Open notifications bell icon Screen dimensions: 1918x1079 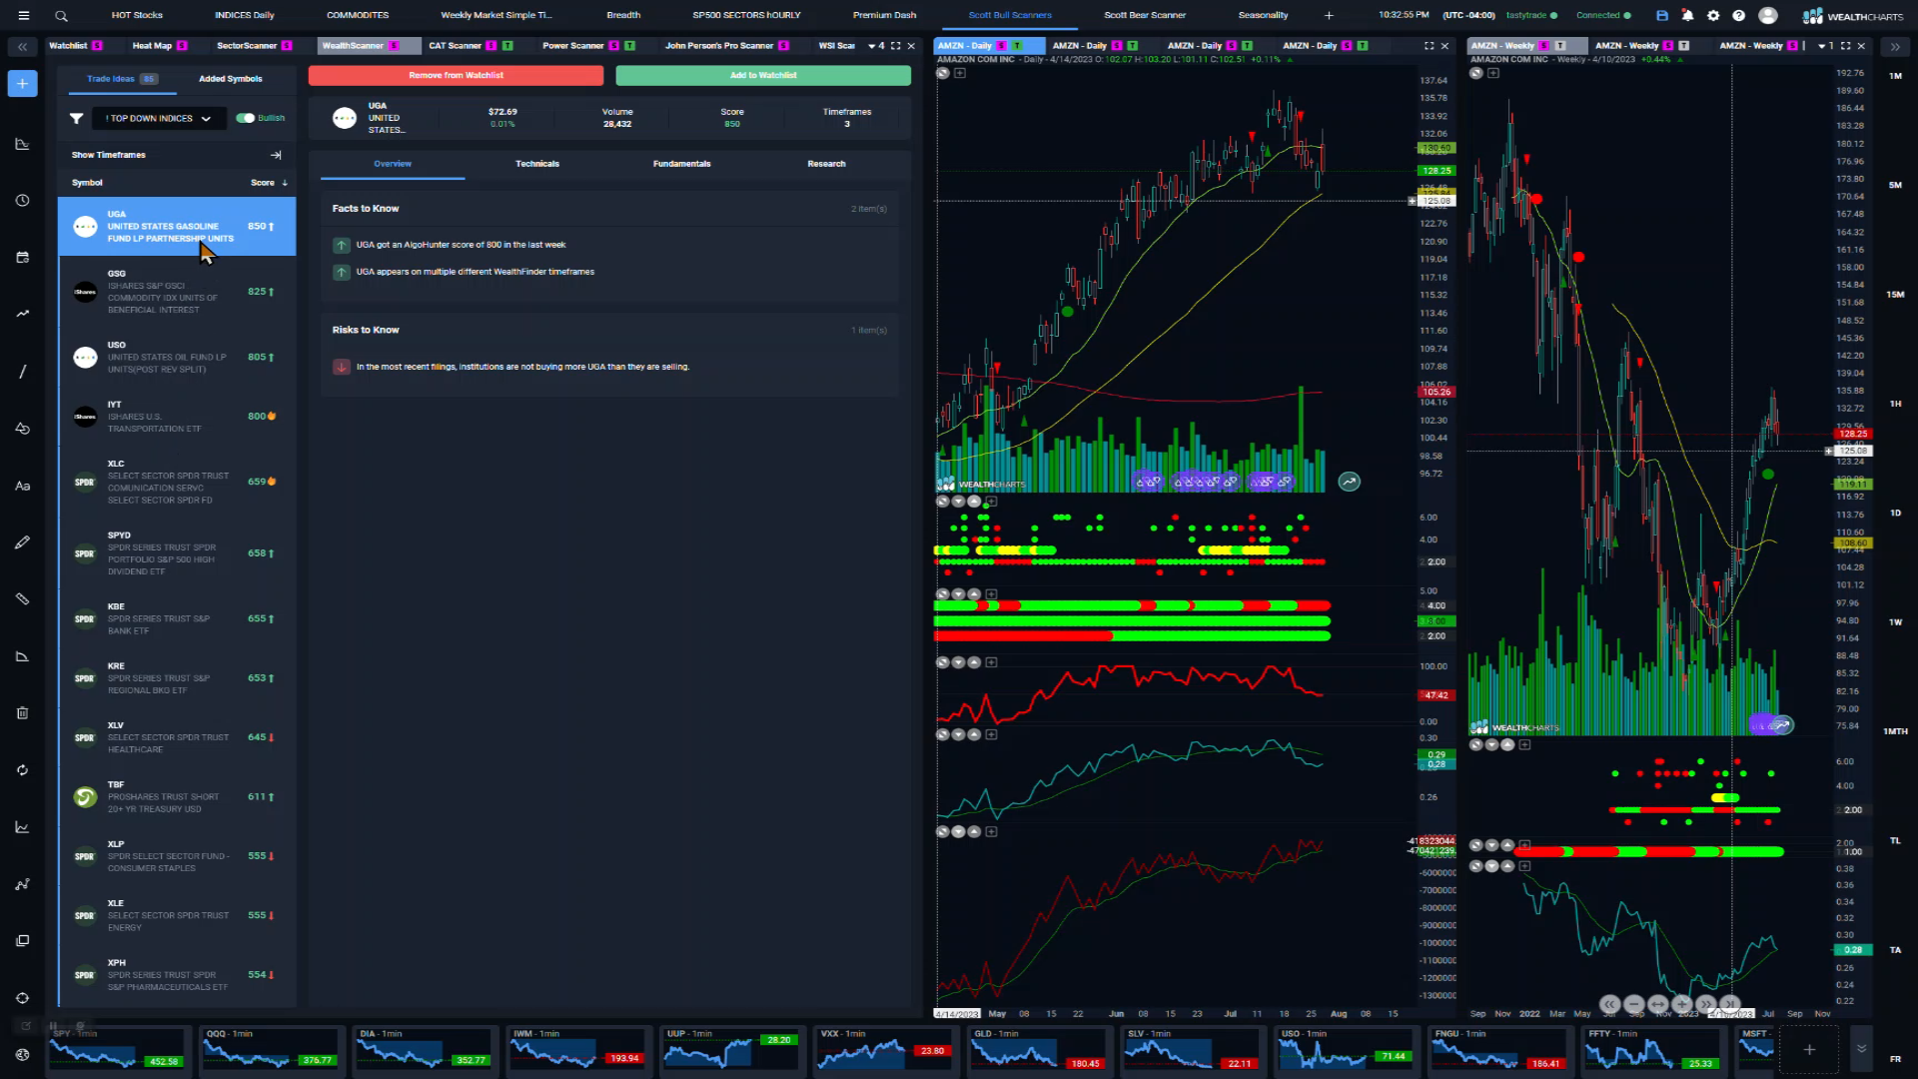[1688, 15]
